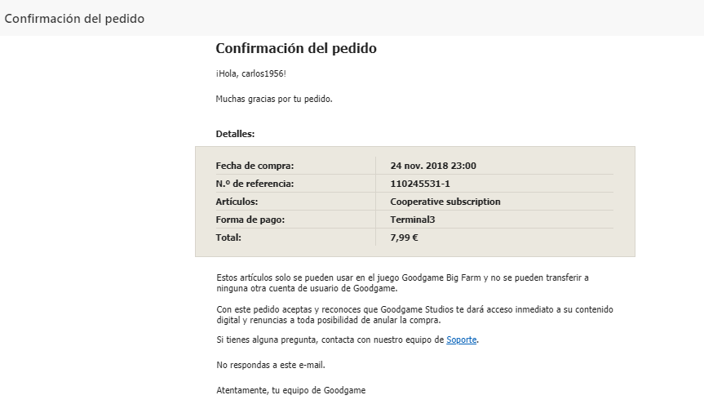704x404 pixels.
Task: Click the bold "Confirmación del pedido" heading
Action: [x=296, y=48]
